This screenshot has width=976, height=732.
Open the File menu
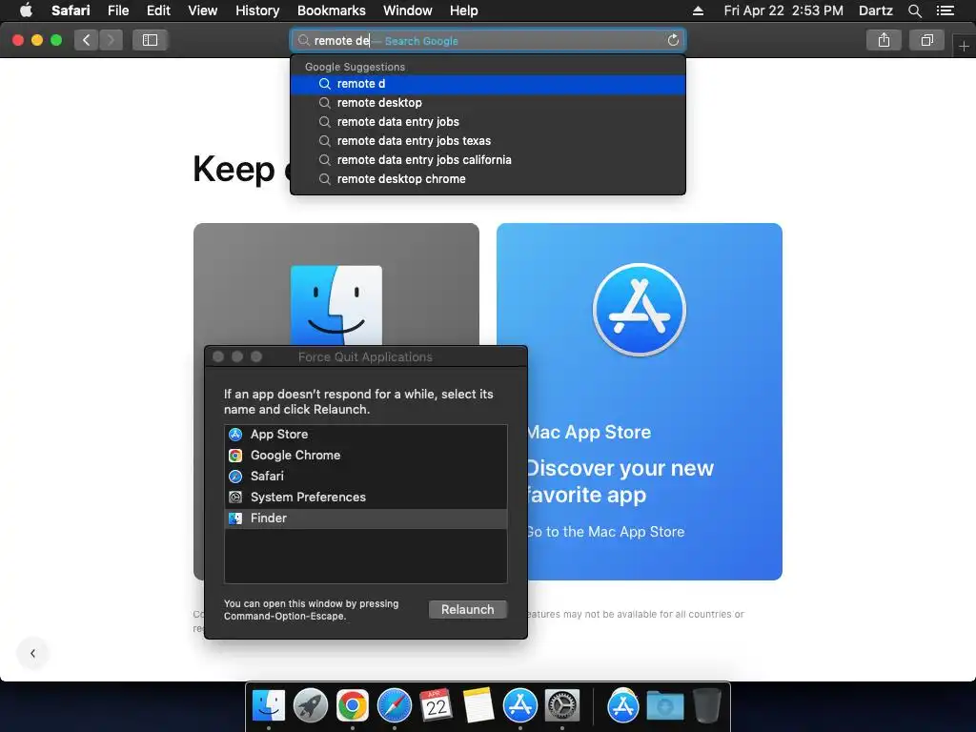pyautogui.click(x=117, y=10)
